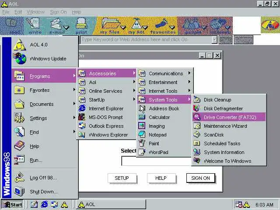Click the AOL taskbar button
280x210 pixels.
pos(111,204)
